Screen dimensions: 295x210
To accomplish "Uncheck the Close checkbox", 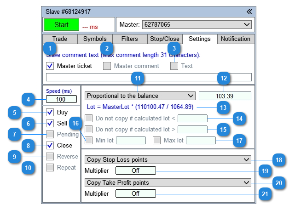I will pos(50,145).
